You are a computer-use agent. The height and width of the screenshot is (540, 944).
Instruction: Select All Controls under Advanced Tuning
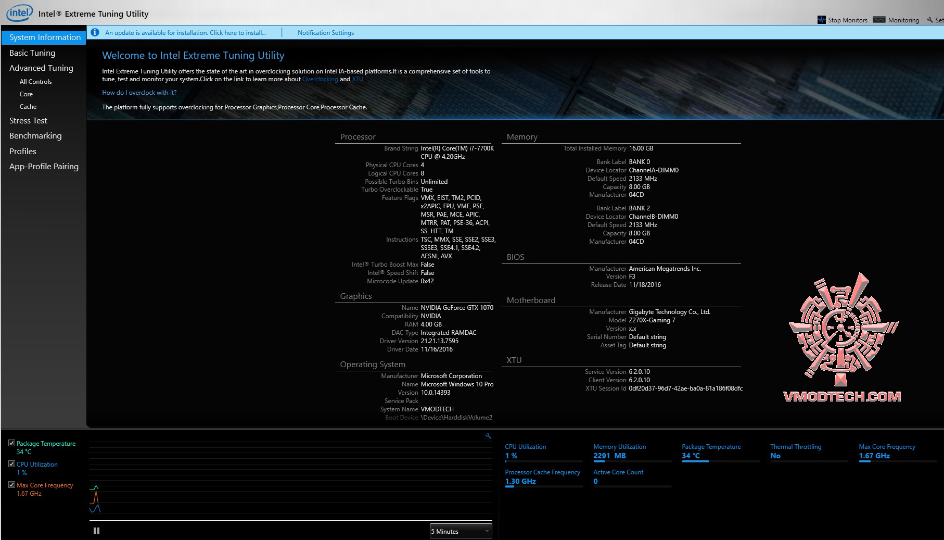click(36, 82)
